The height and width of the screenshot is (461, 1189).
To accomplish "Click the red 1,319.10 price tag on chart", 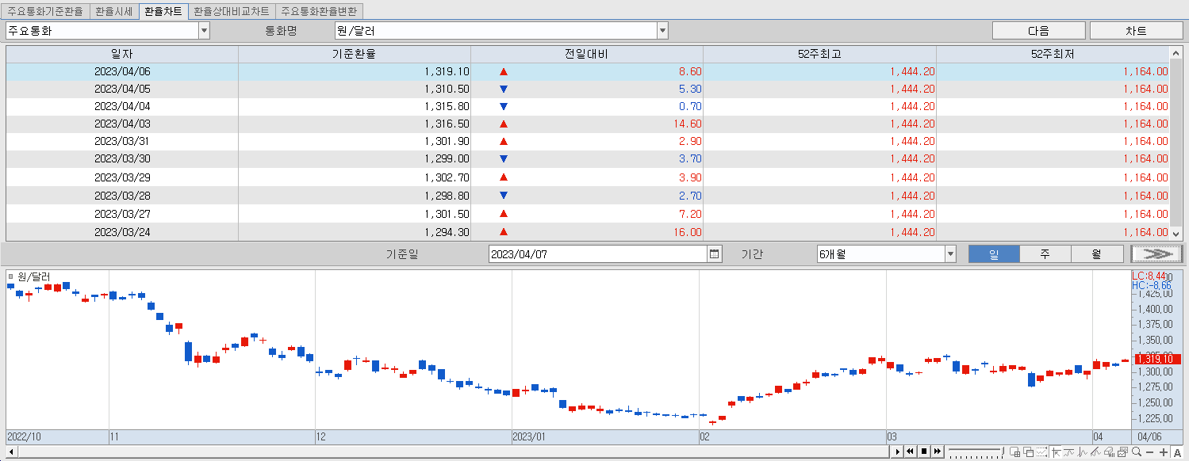I will (1156, 359).
